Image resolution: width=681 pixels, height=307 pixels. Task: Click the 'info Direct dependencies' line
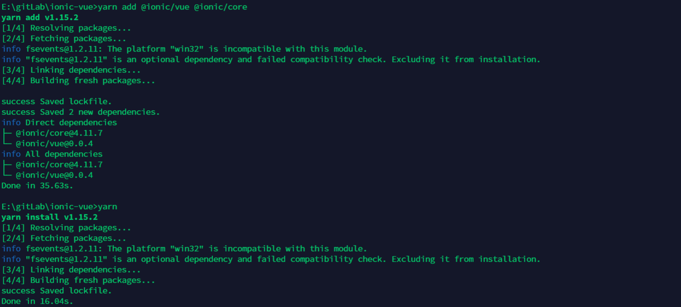(x=59, y=123)
